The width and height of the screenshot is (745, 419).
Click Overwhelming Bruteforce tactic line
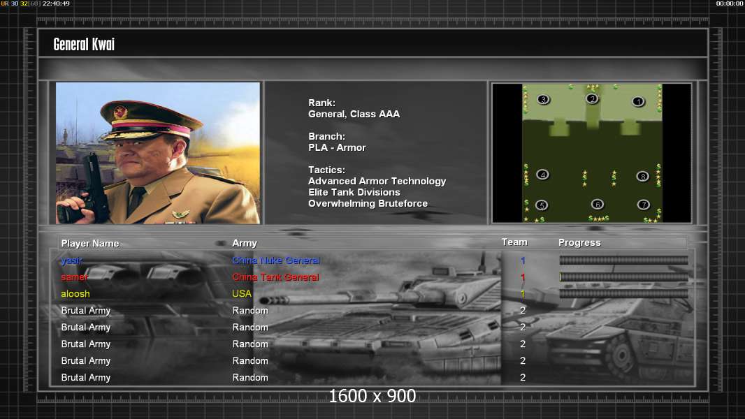pos(368,204)
